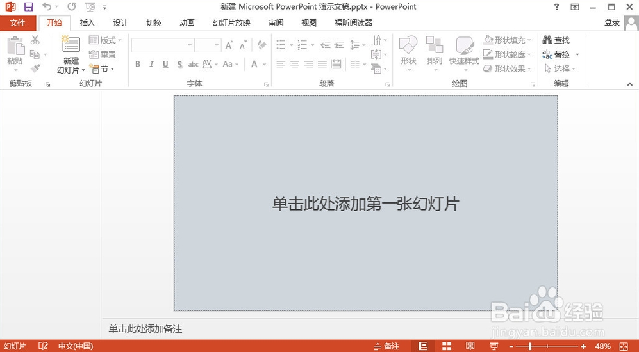Toggle justify paragraph alignment
This screenshot has width=639, height=352.
(x=322, y=64)
